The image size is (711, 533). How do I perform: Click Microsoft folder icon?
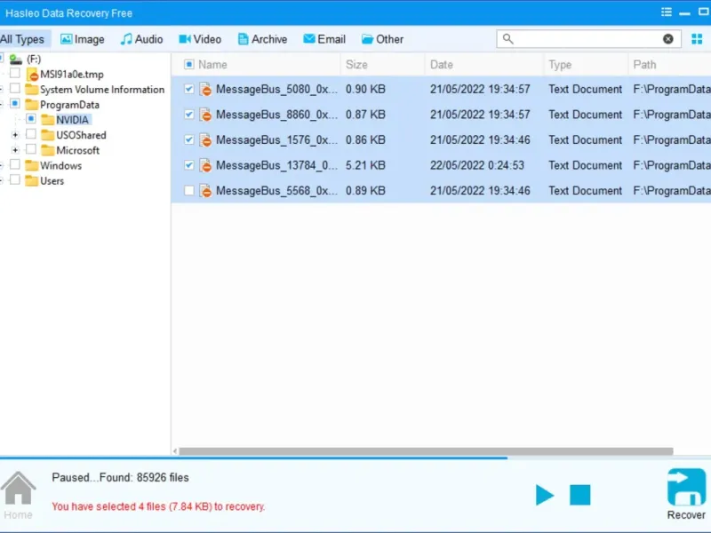[48, 150]
